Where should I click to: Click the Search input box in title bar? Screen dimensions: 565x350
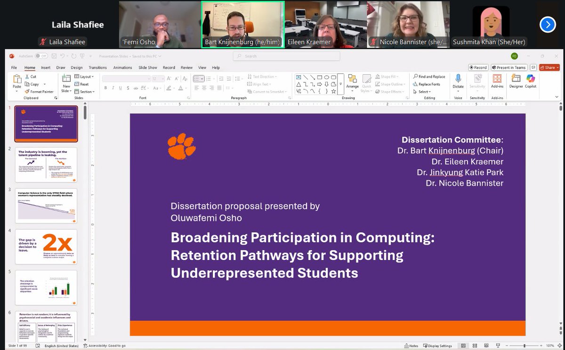coord(286,56)
